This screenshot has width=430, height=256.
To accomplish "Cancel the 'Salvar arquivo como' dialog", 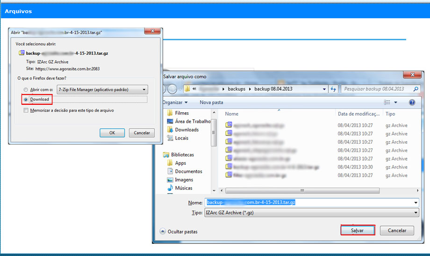I will (x=397, y=230).
